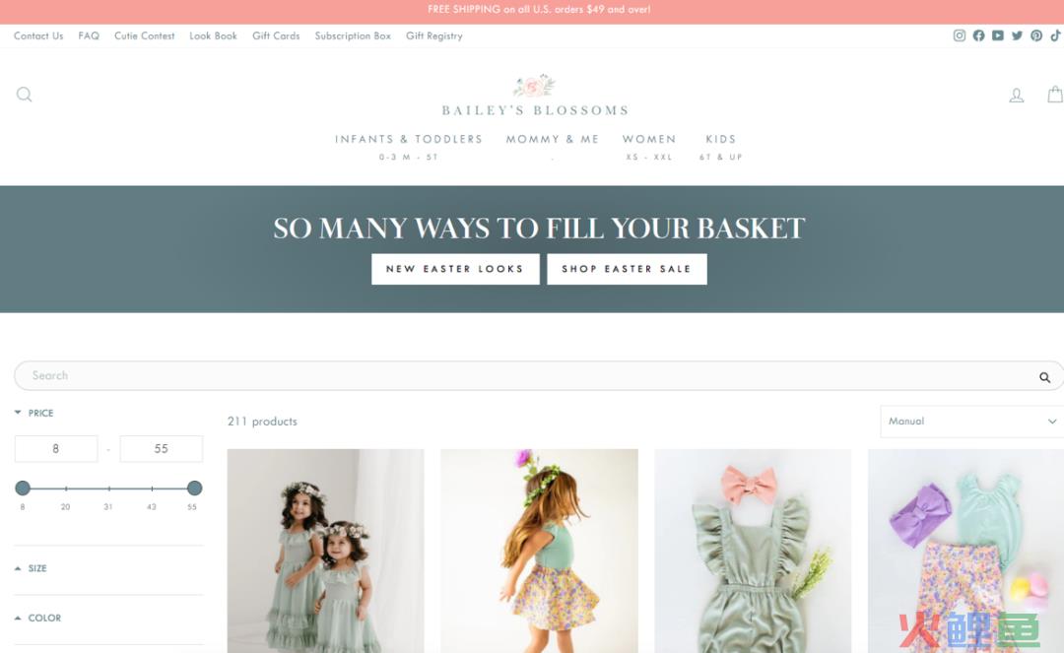Open the sage romper product thumbnail
Image resolution: width=1064 pixels, height=653 pixels.
[753, 551]
